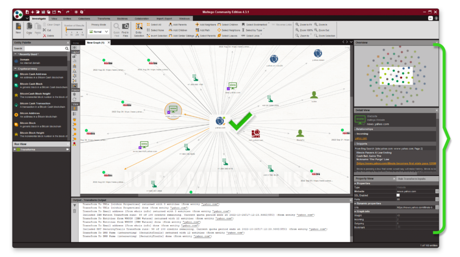Click Zoom In
Screen dimensions: 460x257
(x=321, y=25)
